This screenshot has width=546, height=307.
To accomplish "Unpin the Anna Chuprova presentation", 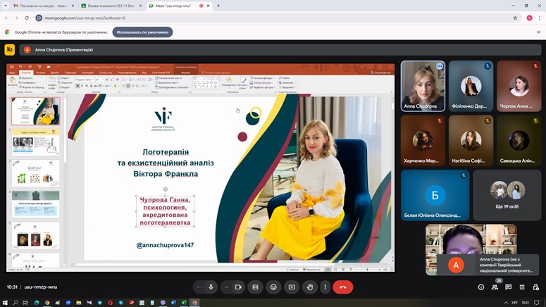I will click(x=10, y=50).
